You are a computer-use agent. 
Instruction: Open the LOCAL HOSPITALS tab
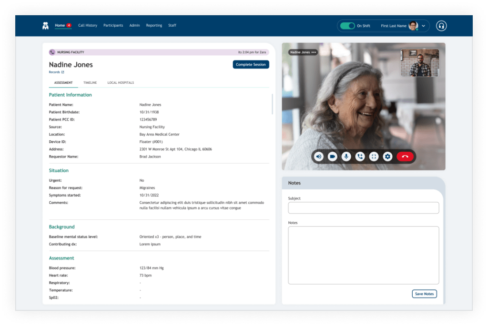(121, 82)
